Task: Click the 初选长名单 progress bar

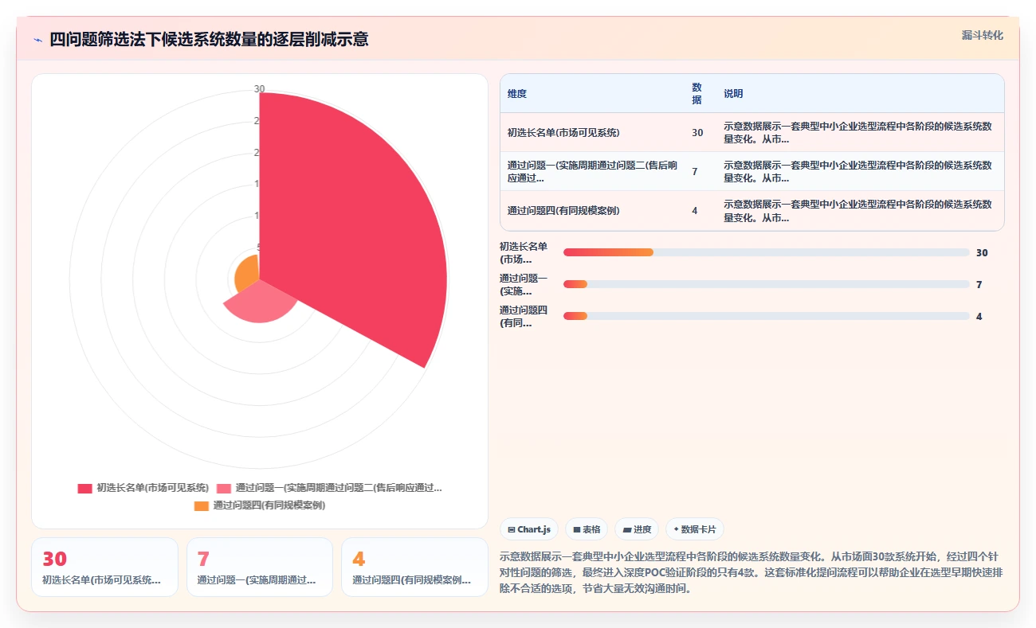Action: pos(767,252)
